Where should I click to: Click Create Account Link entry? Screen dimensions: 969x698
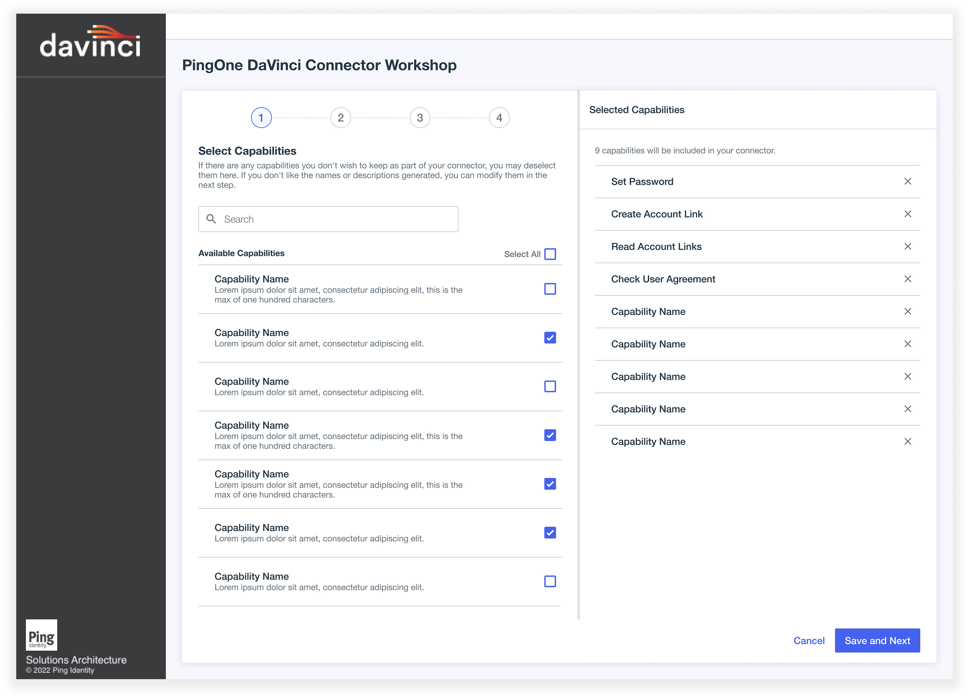coord(657,214)
